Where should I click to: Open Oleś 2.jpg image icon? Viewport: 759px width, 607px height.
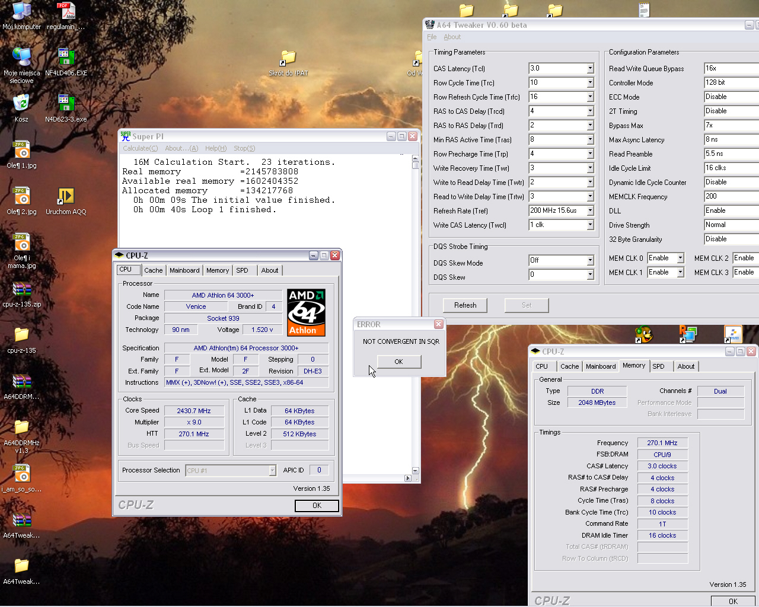(x=21, y=196)
